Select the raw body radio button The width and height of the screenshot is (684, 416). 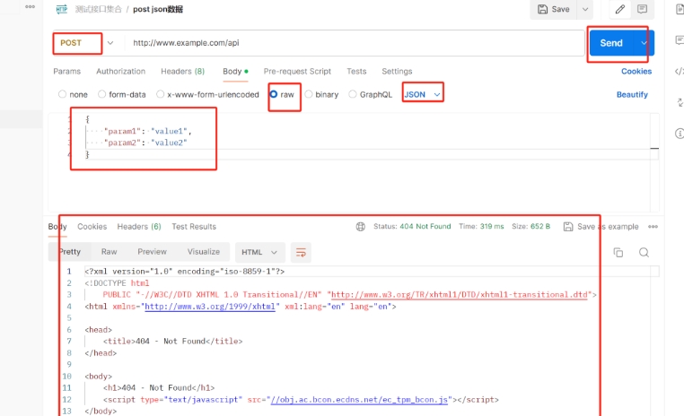click(274, 94)
